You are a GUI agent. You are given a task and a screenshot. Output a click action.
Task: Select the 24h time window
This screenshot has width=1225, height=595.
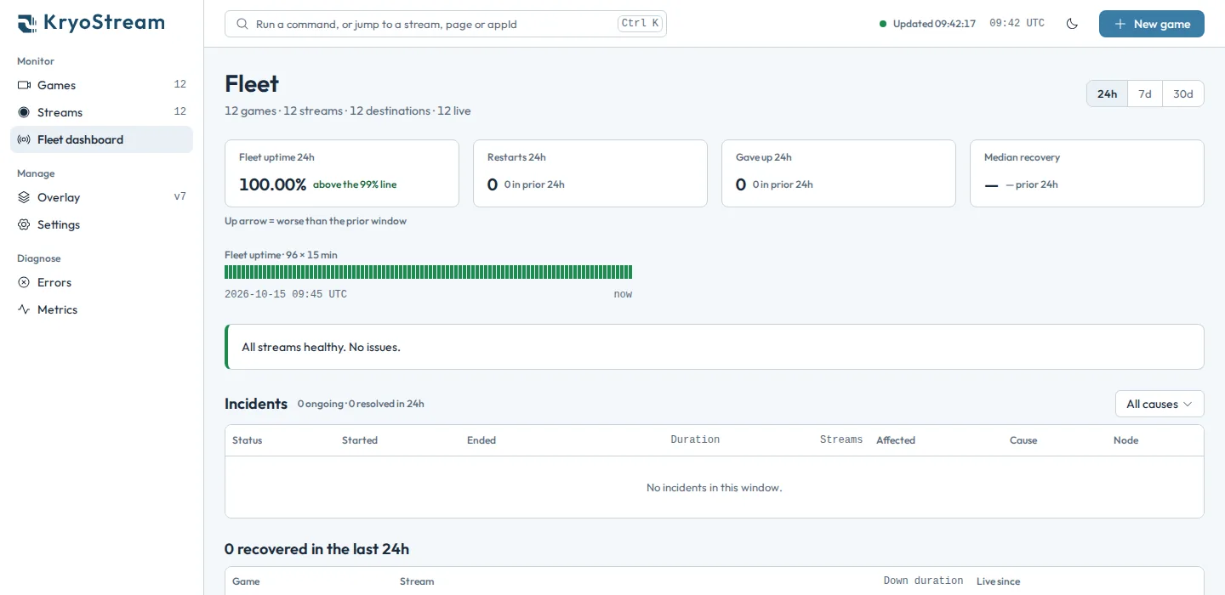pos(1108,93)
